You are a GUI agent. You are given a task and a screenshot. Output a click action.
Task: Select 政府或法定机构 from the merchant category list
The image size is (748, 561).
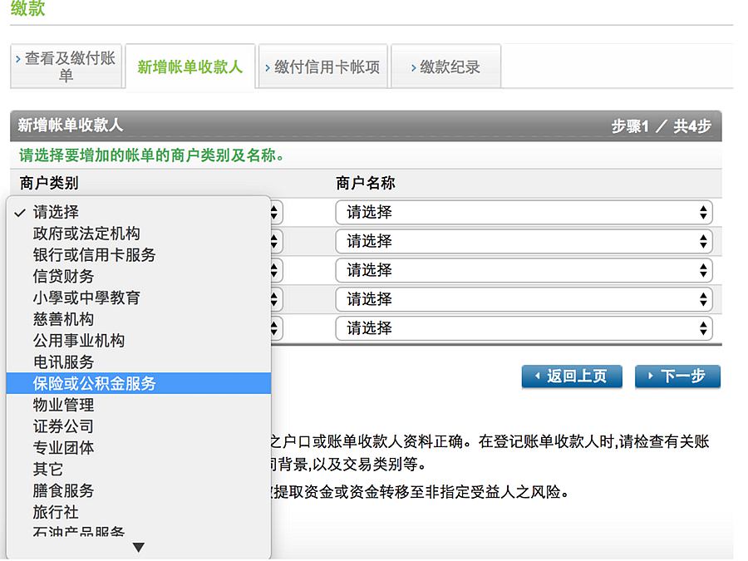86,234
